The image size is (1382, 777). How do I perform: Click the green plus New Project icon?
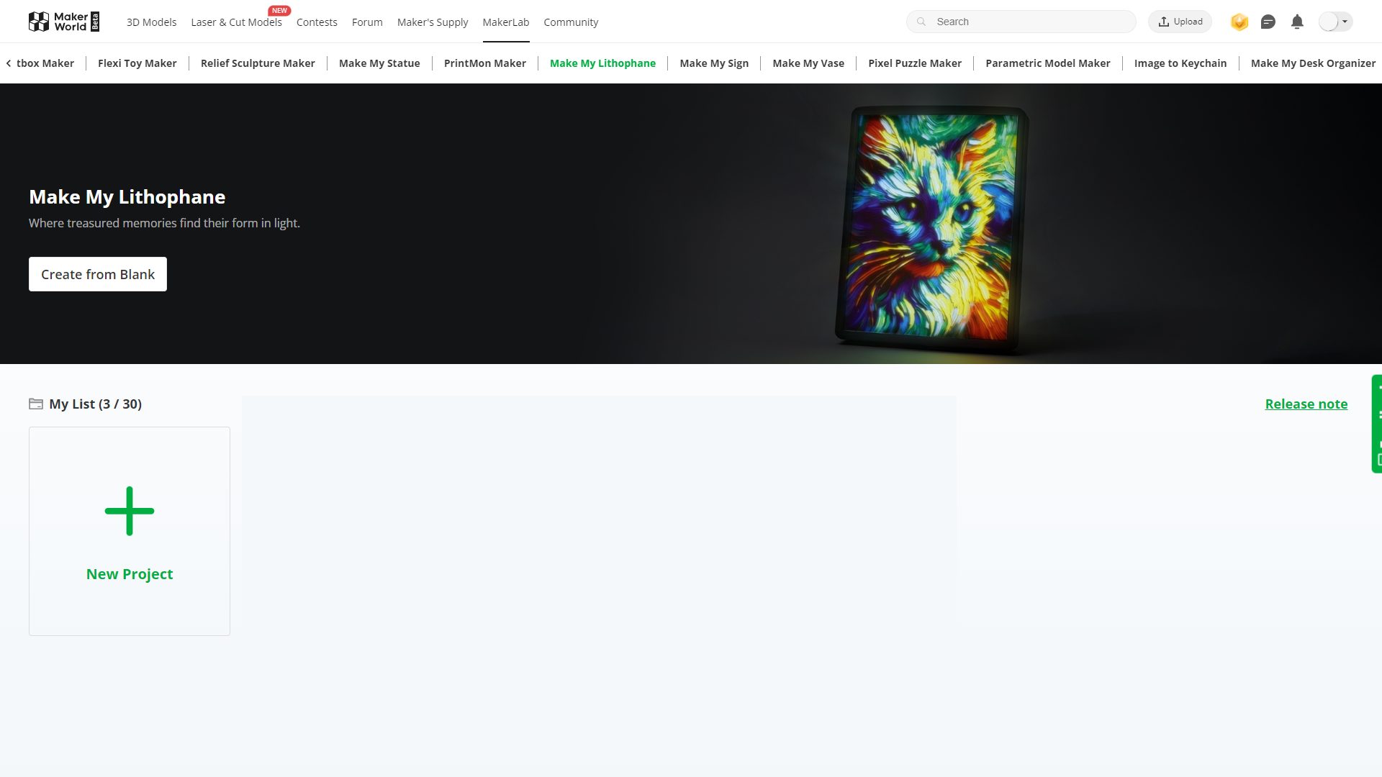pos(130,511)
